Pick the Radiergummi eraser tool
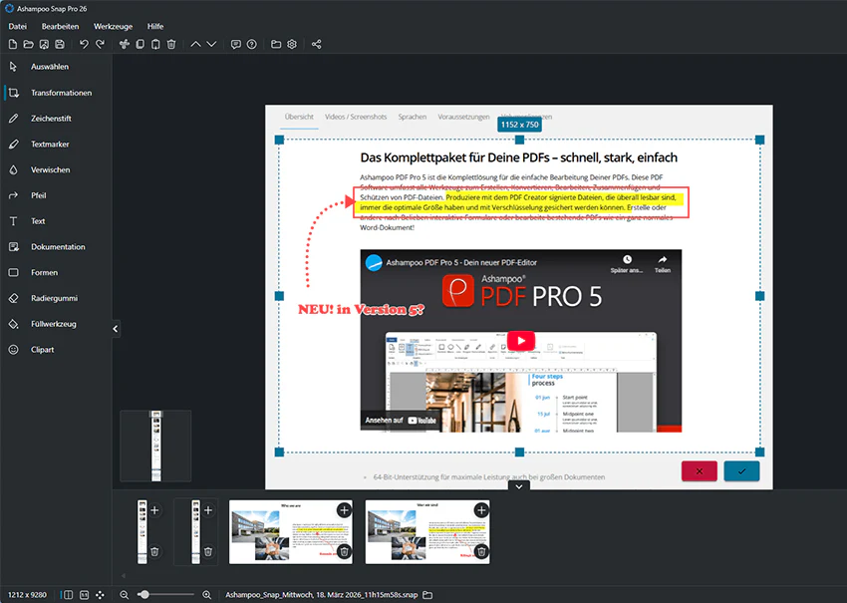This screenshot has height=603, width=847. (x=56, y=298)
